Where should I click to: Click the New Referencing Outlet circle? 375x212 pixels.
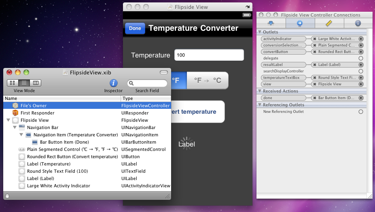(x=361, y=112)
